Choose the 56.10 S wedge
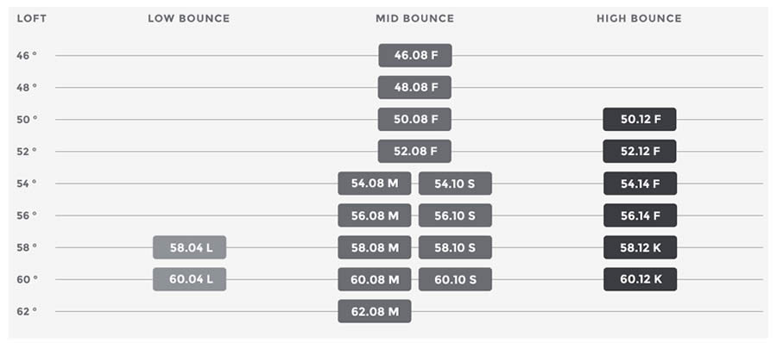 point(455,215)
